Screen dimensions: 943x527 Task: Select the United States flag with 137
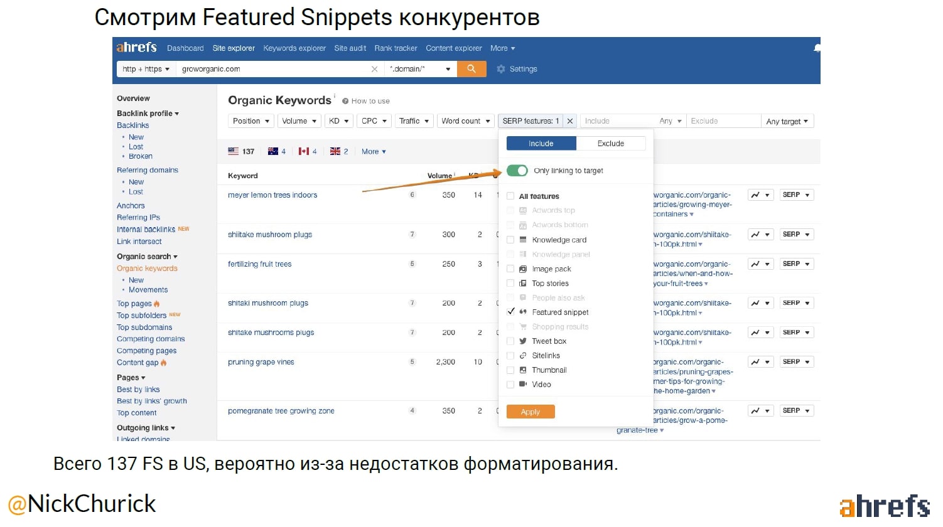(241, 151)
